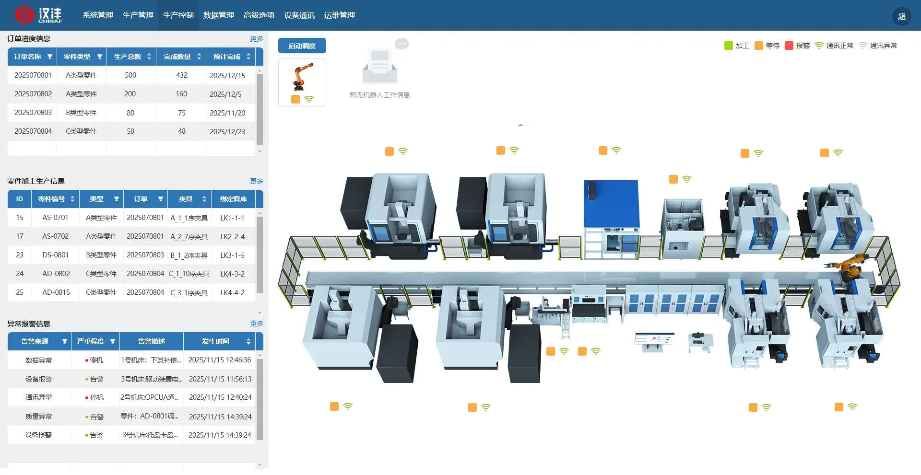The height and width of the screenshot is (475, 921).
Task: Click the filter icon on 零件类型 column
Action: (x=100, y=57)
